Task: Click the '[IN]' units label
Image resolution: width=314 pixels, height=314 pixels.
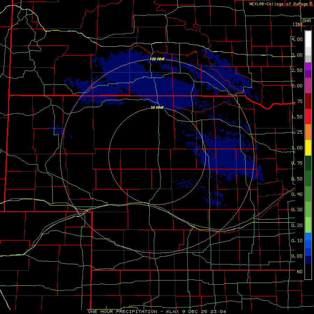Action: coord(298,24)
